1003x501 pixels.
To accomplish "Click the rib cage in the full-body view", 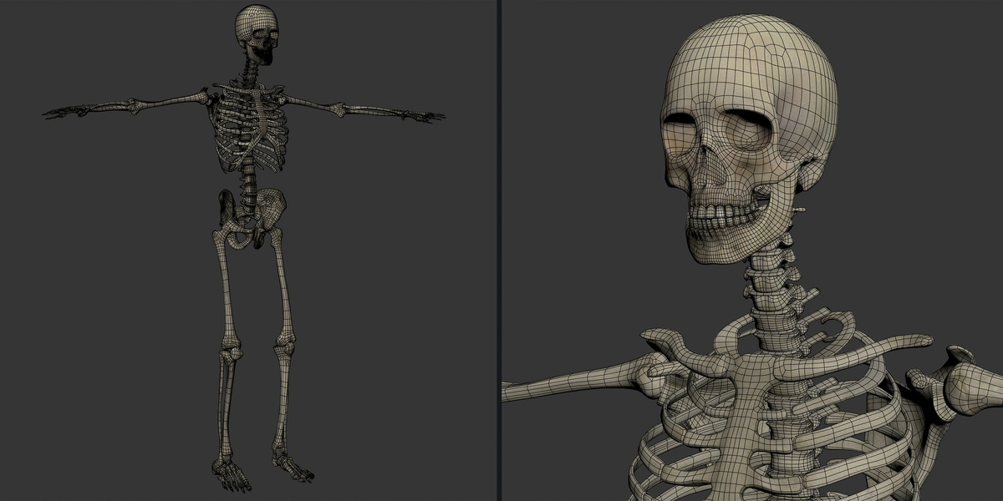I will click(247, 129).
